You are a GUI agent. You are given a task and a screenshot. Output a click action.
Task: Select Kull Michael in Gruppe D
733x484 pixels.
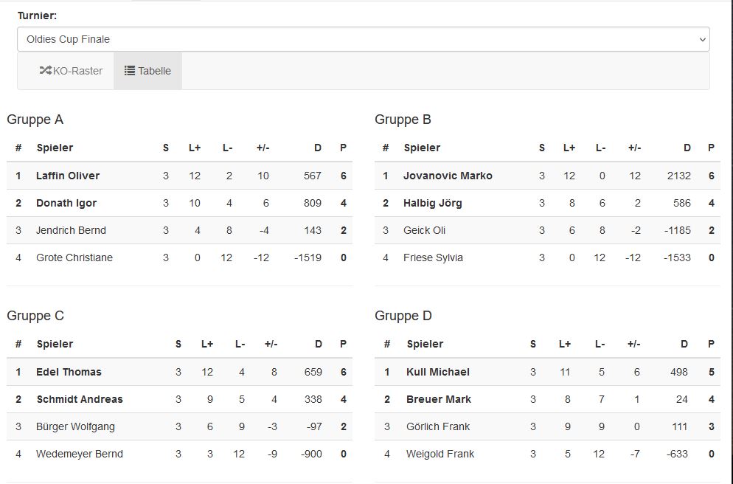438,373
